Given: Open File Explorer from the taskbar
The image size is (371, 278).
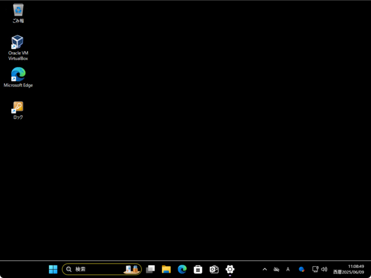Looking at the screenshot, I should pyautogui.click(x=166, y=269).
